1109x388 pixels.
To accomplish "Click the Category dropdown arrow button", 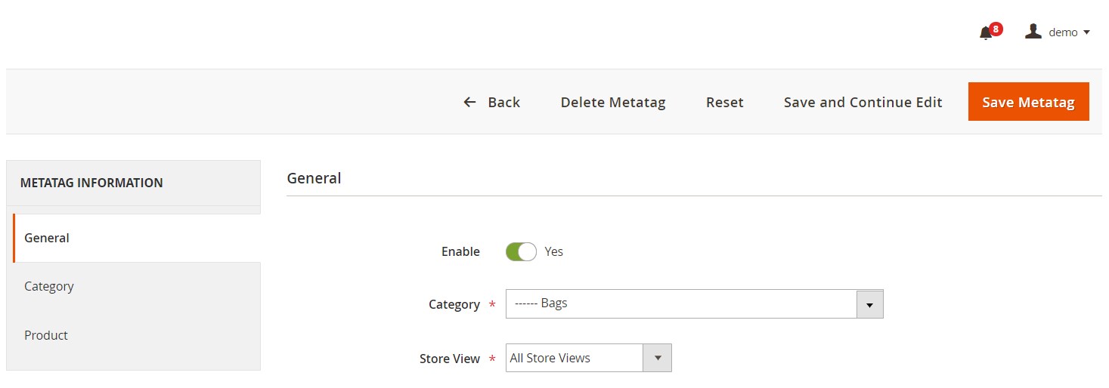I will (869, 304).
